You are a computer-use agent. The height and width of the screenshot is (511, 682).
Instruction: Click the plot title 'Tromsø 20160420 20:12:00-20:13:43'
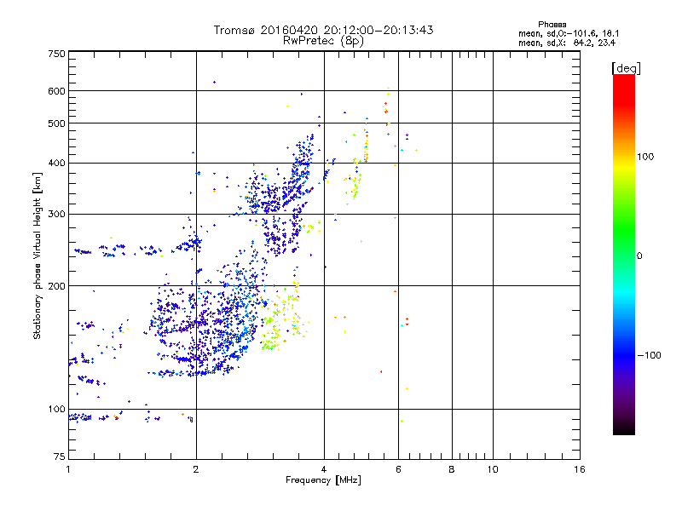pyautogui.click(x=323, y=30)
